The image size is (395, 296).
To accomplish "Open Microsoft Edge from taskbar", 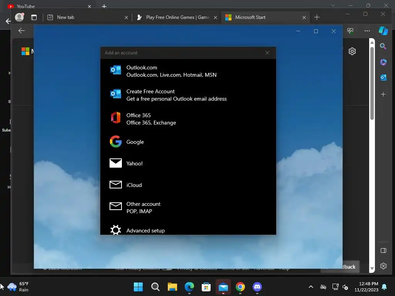I will [189, 287].
